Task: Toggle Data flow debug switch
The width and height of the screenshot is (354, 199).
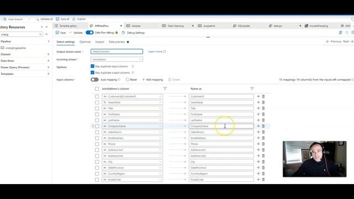Action: pos(90,33)
